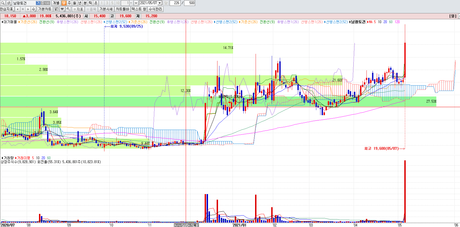Viewport: 460px width, 227px height.
Task: Click the first purple 후행스팬1(26) legend
Action: (x=67, y=22)
